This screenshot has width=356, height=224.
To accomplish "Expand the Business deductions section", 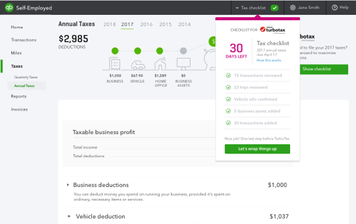I will tap(68, 185).
